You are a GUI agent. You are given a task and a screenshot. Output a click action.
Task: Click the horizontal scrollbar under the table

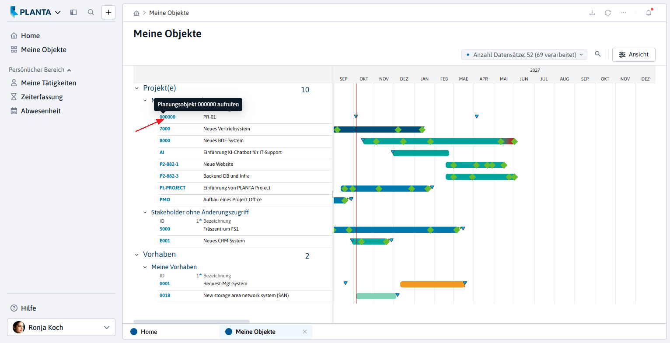coord(192,322)
